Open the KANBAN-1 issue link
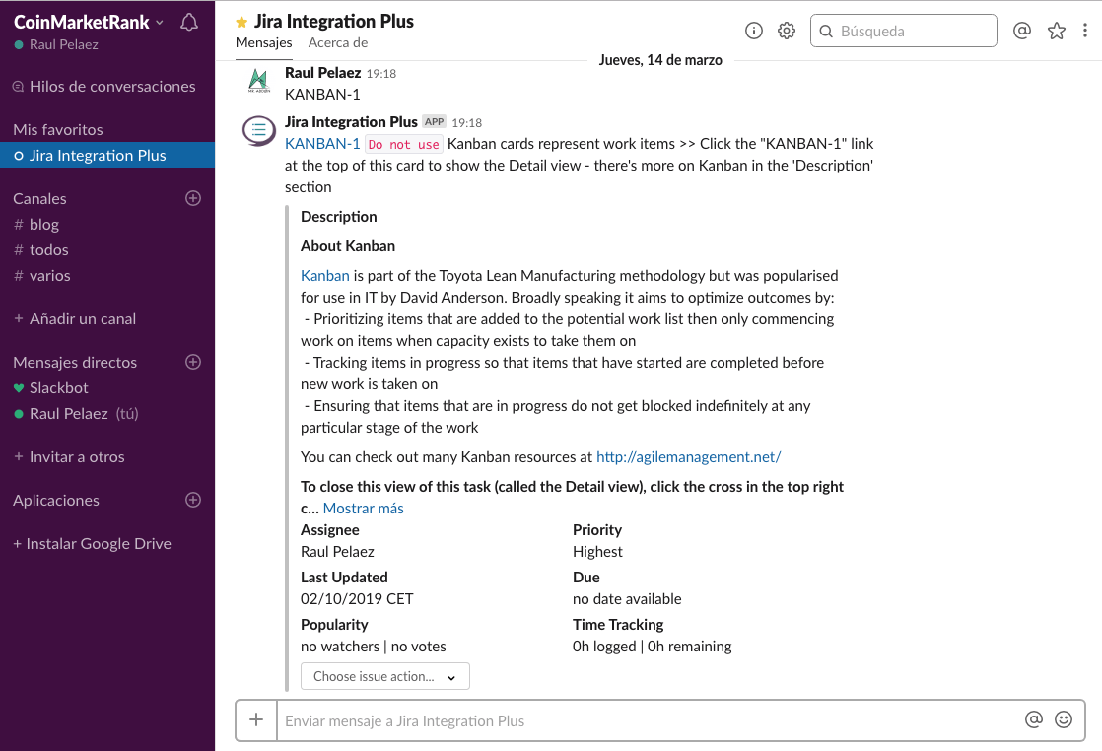This screenshot has width=1102, height=751. pyautogui.click(x=322, y=144)
